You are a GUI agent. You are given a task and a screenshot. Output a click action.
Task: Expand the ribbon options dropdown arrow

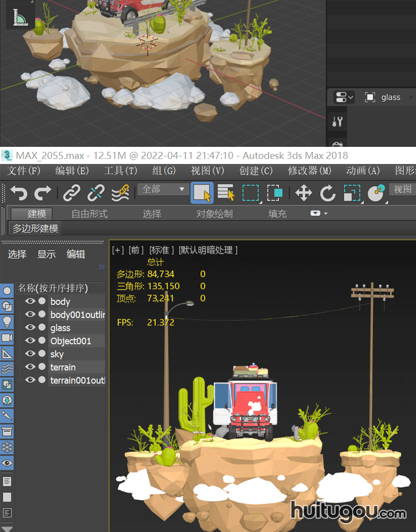[x=319, y=213]
